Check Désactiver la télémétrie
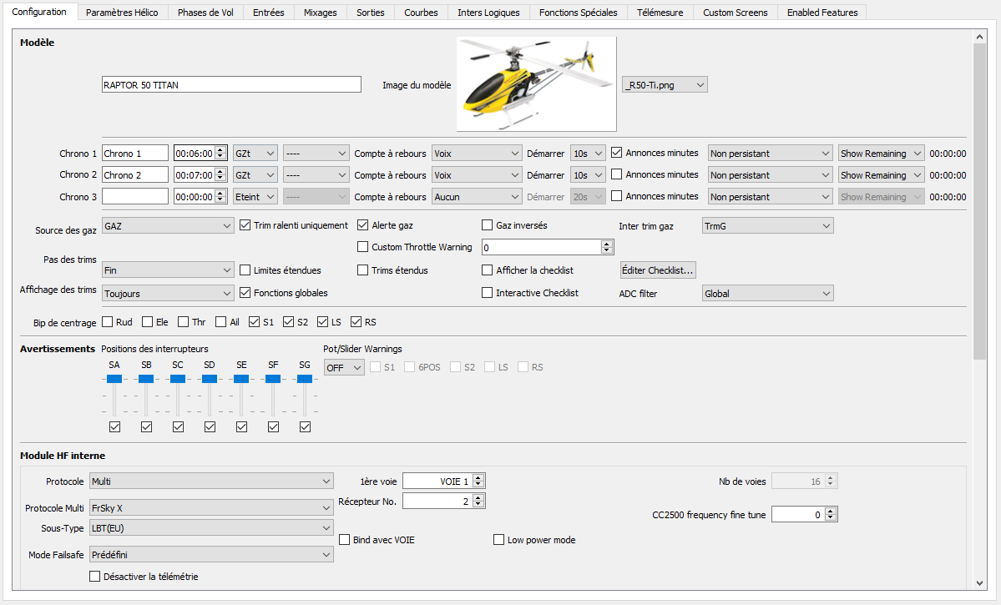Viewport: 1001px width, 605px height. click(94, 577)
